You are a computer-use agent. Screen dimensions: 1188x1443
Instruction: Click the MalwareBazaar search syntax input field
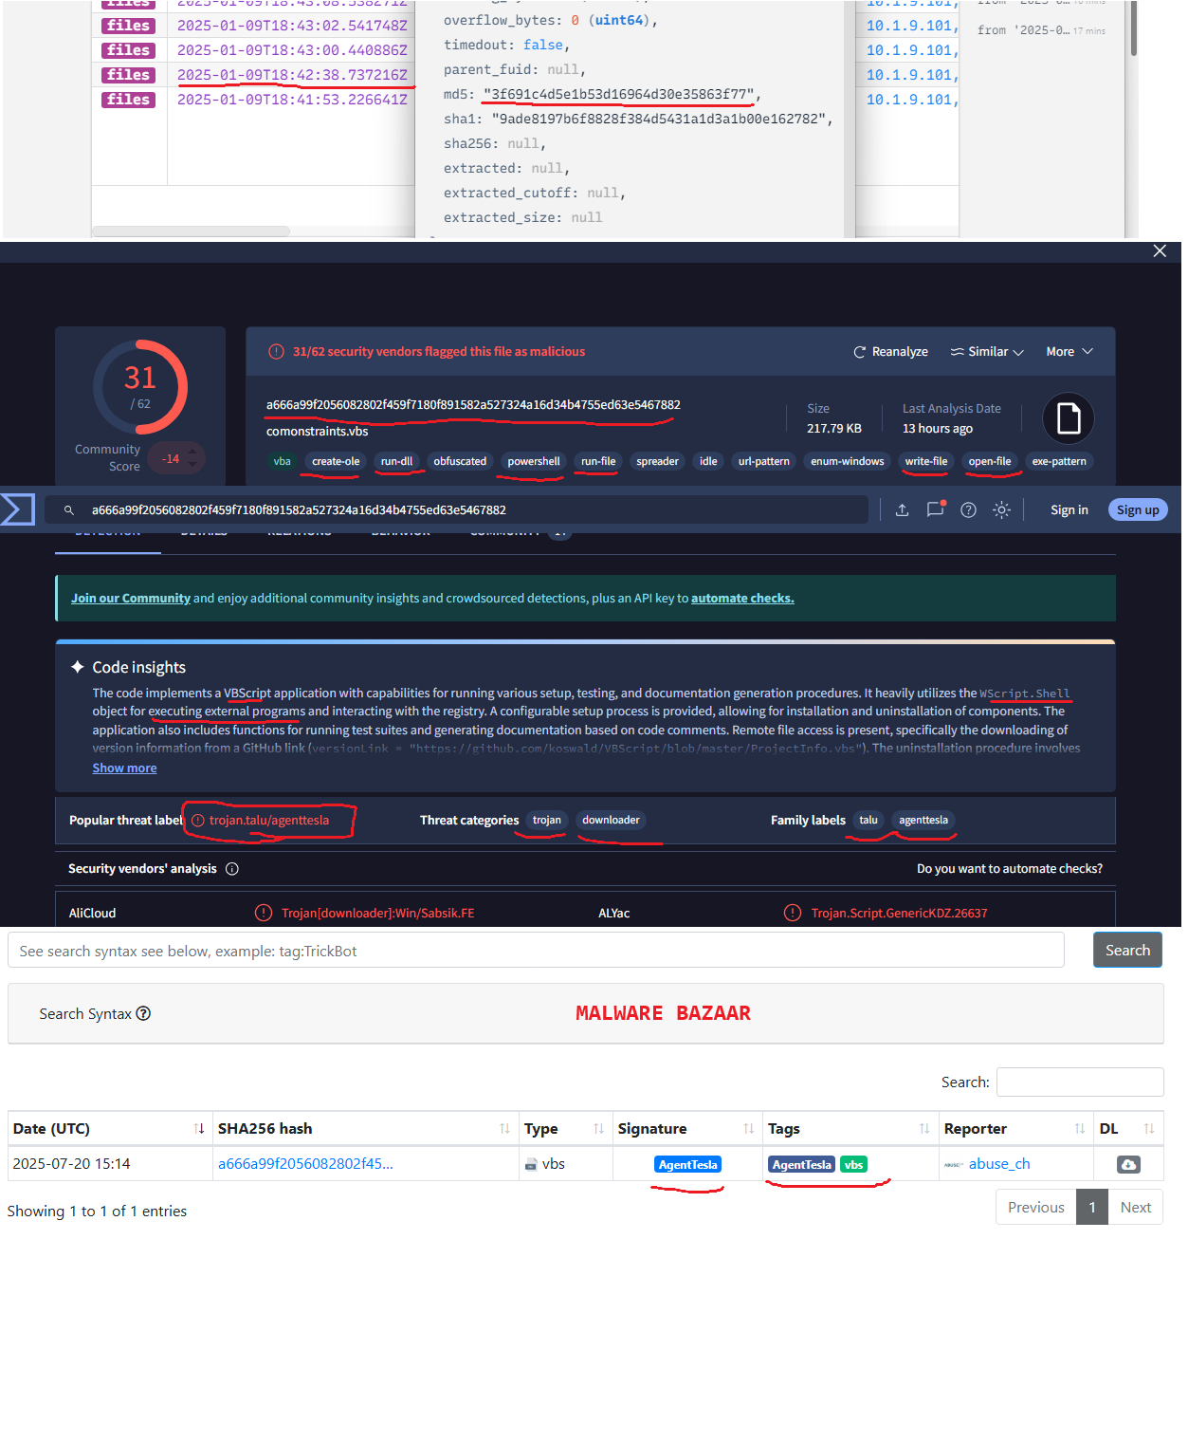536,951
